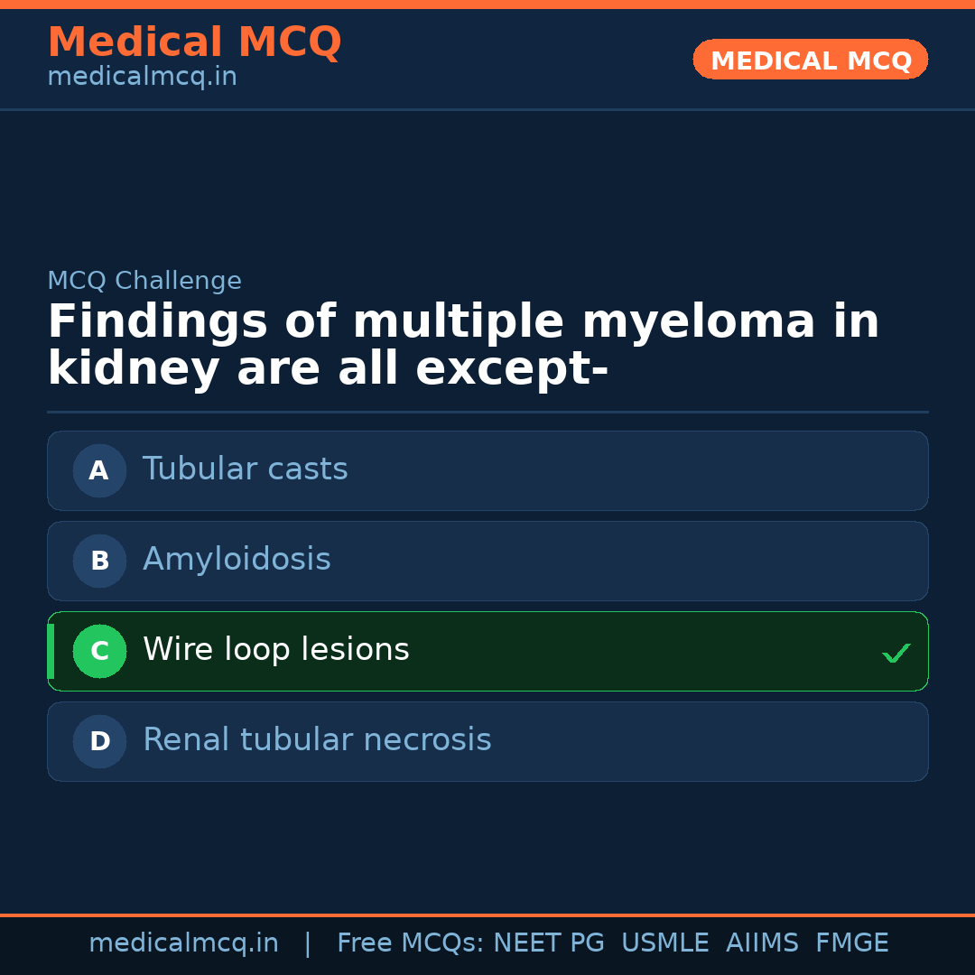Click the orange MEDICAL MCQ badge
This screenshot has height=975, width=975.
pos(810,60)
